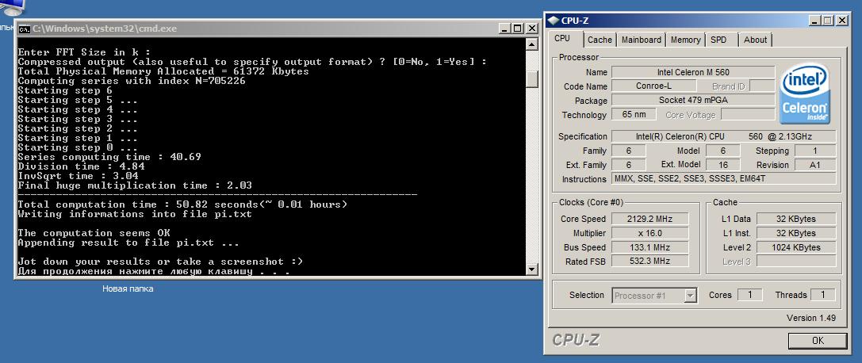Screen dimensions: 862x363
Task: Open the Memory tab in CPU-Z
Action: [x=685, y=40]
